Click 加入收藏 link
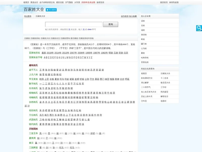 pyautogui.click(x=133, y=16)
